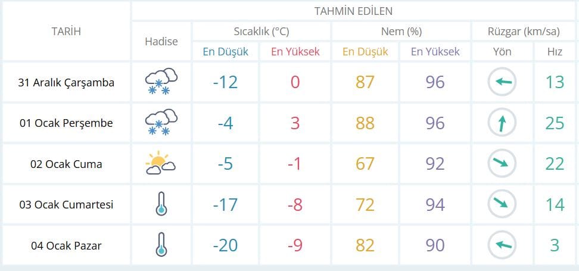Click the lowest temperature -20 value

pyautogui.click(x=225, y=245)
